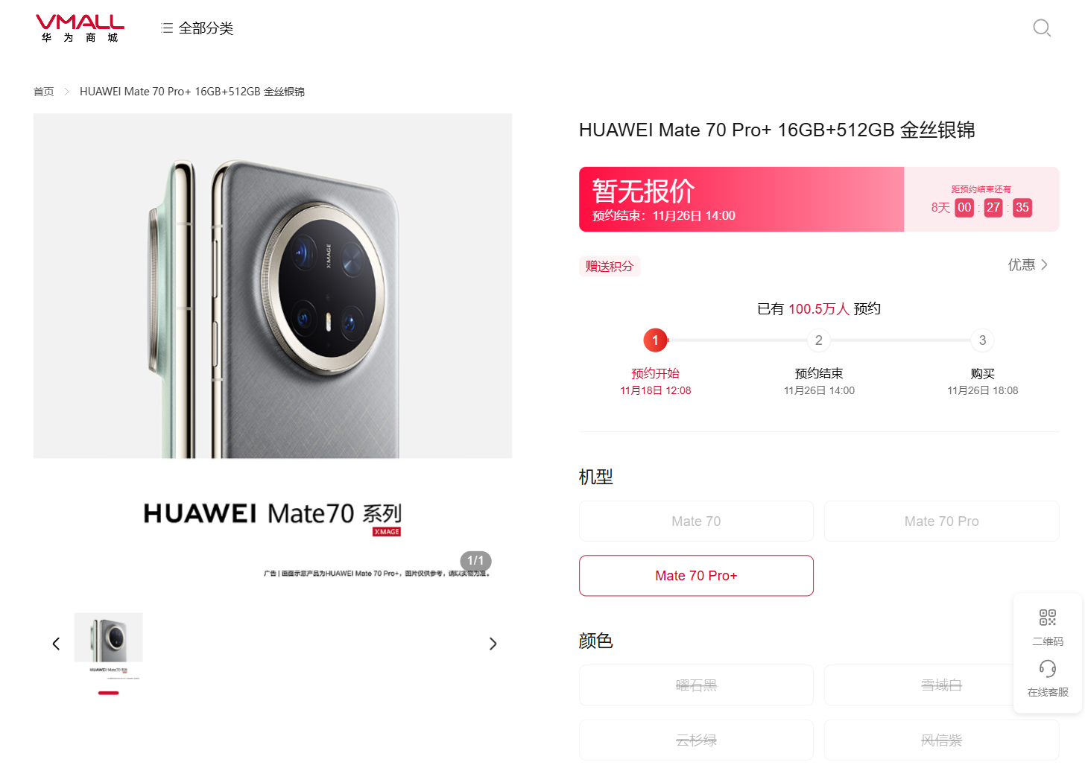Open 在线客服 headset support icon
The image size is (1085, 771).
(x=1048, y=668)
